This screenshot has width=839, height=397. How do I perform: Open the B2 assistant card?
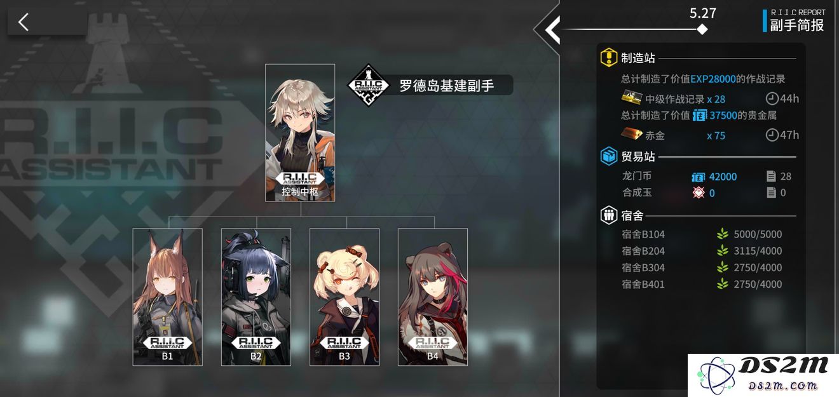[x=256, y=297]
